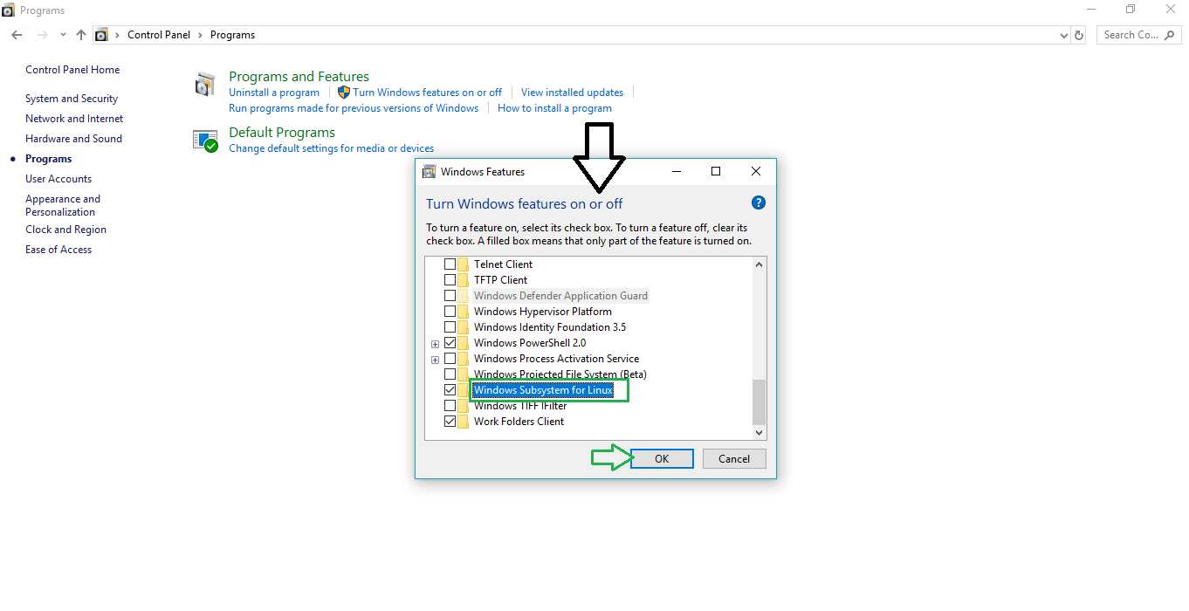Select the Windows Hypervisor Platform label
Screen dimensions: 1189x611
coord(542,312)
